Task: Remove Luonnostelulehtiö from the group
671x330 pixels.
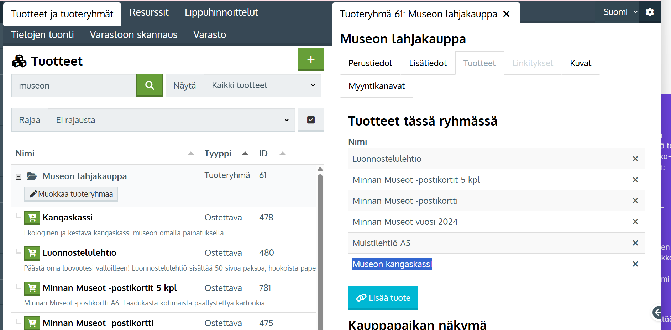Action: coord(635,159)
